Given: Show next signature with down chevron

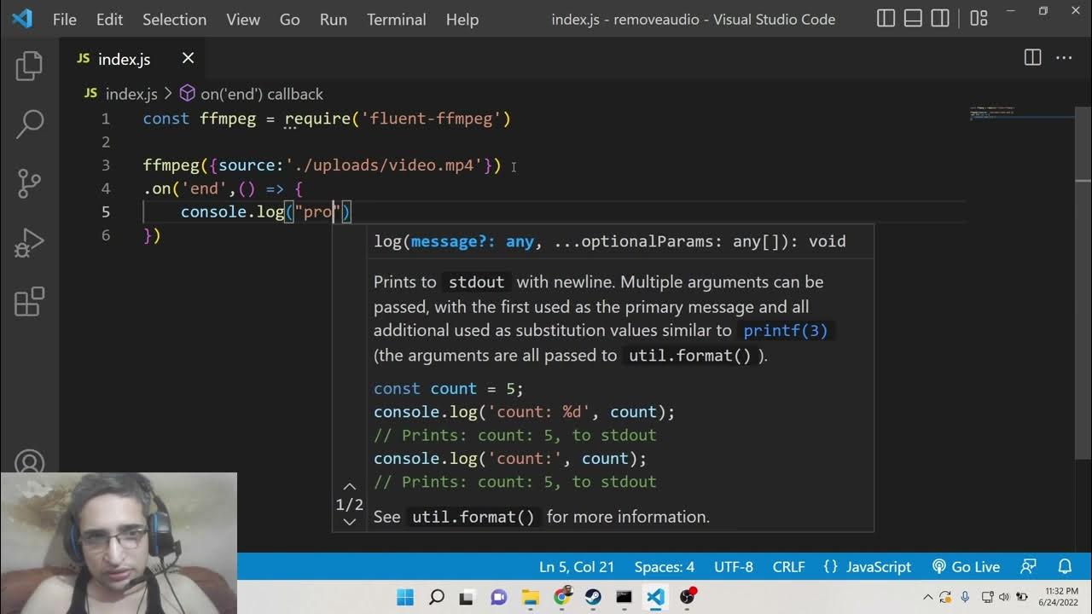Looking at the screenshot, I should pos(349,521).
